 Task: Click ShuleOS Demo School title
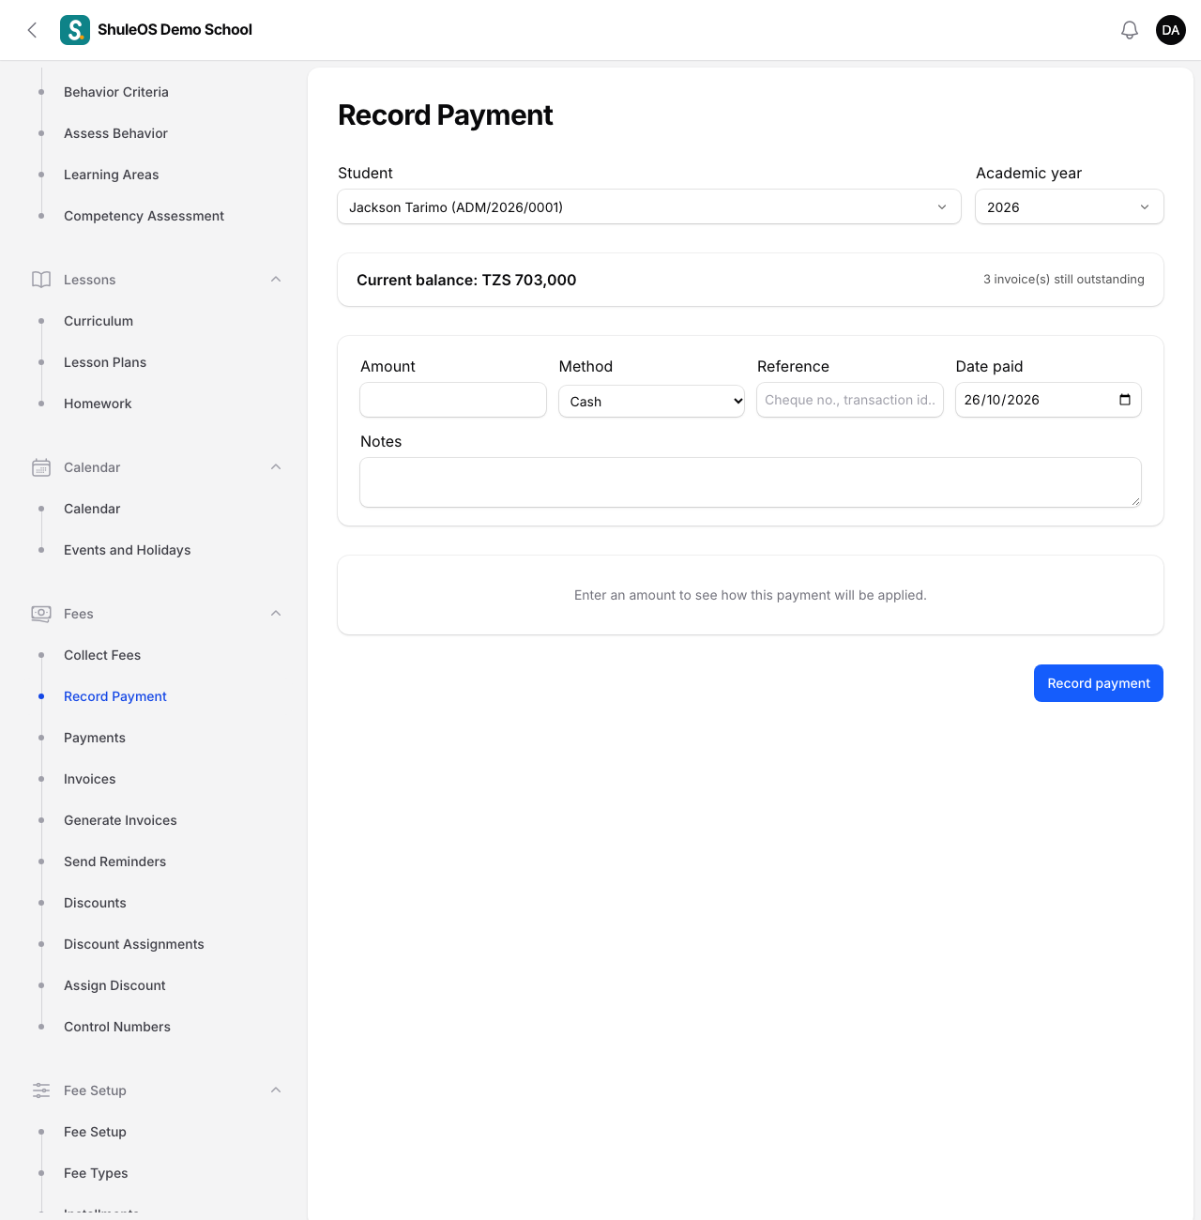click(175, 30)
